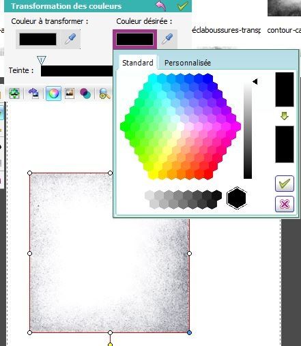Validate color with the picker checkmark button
This screenshot has width=301, height=346.
tap(285, 184)
